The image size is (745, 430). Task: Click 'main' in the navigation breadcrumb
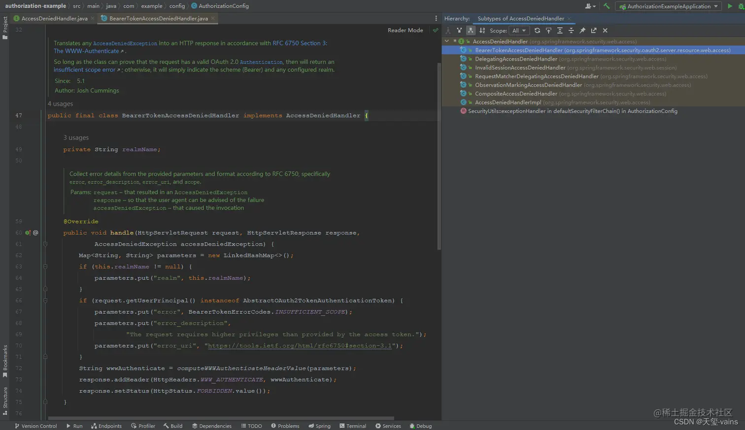click(x=94, y=6)
